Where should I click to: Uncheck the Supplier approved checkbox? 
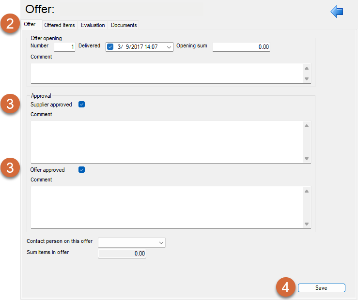click(x=81, y=105)
